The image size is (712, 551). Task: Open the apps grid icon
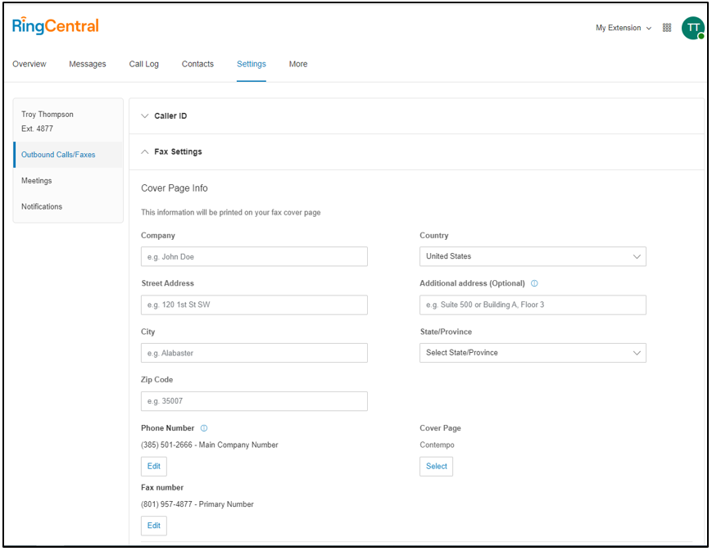667,28
